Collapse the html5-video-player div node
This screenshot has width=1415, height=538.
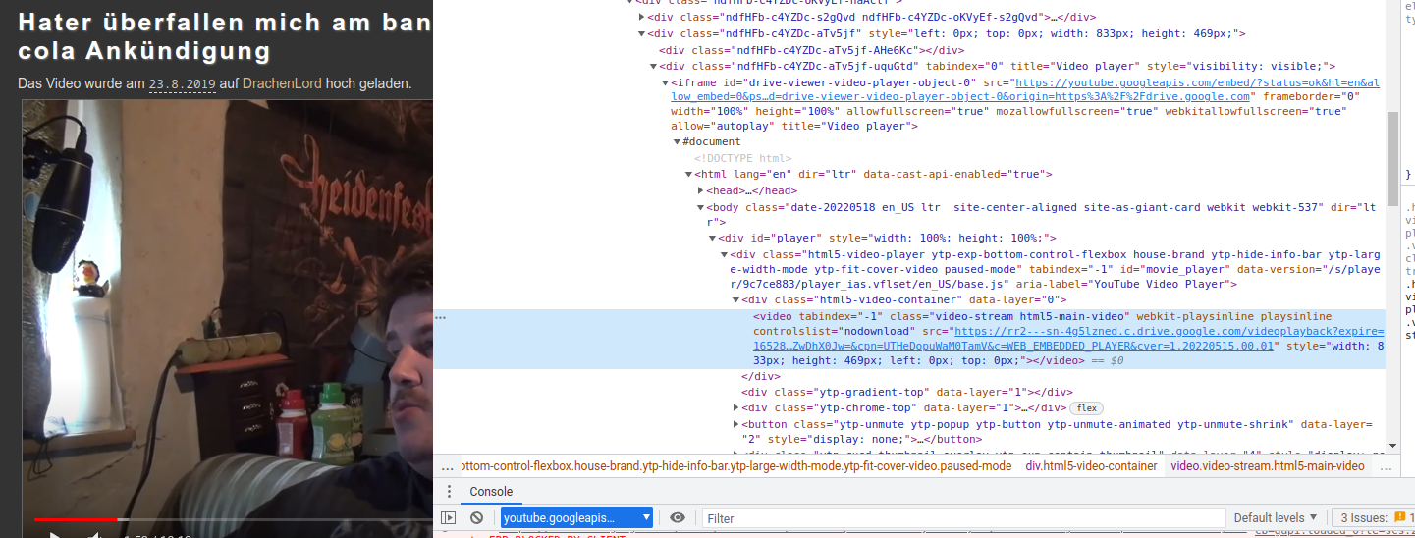724,254
